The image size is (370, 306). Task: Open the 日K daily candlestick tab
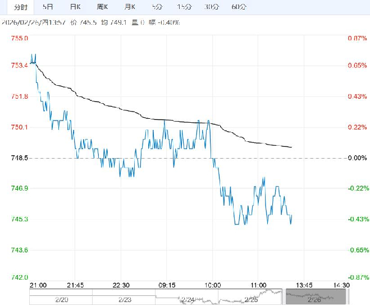75,7
